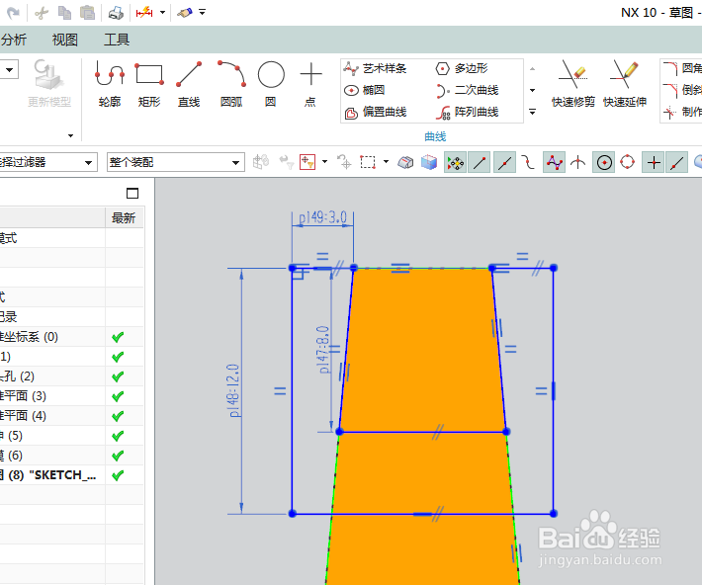Viewport: 702px width, 585px height.
Task: Expand the curve gallery with the bottom arrow
Action: coord(532,112)
